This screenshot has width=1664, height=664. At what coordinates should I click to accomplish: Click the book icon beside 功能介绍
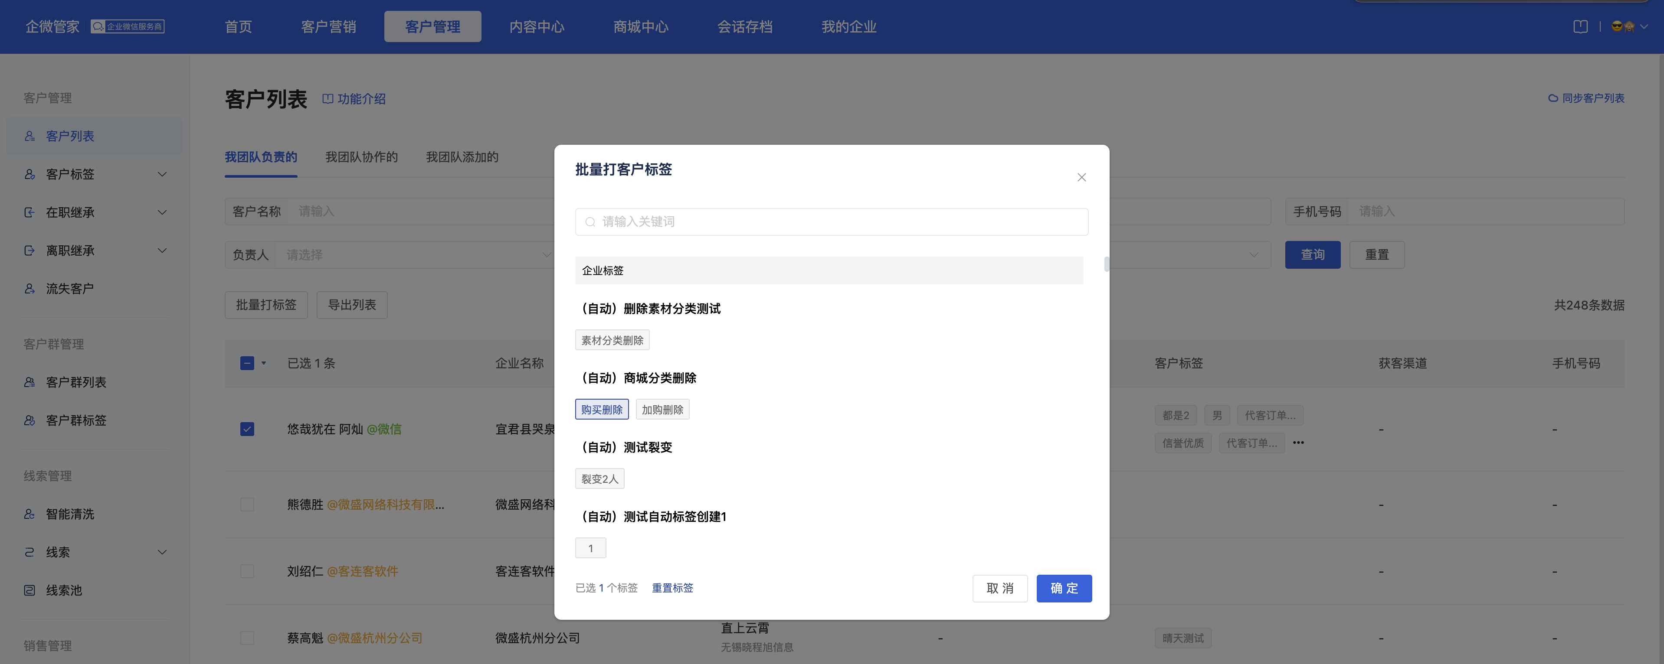coord(328,99)
